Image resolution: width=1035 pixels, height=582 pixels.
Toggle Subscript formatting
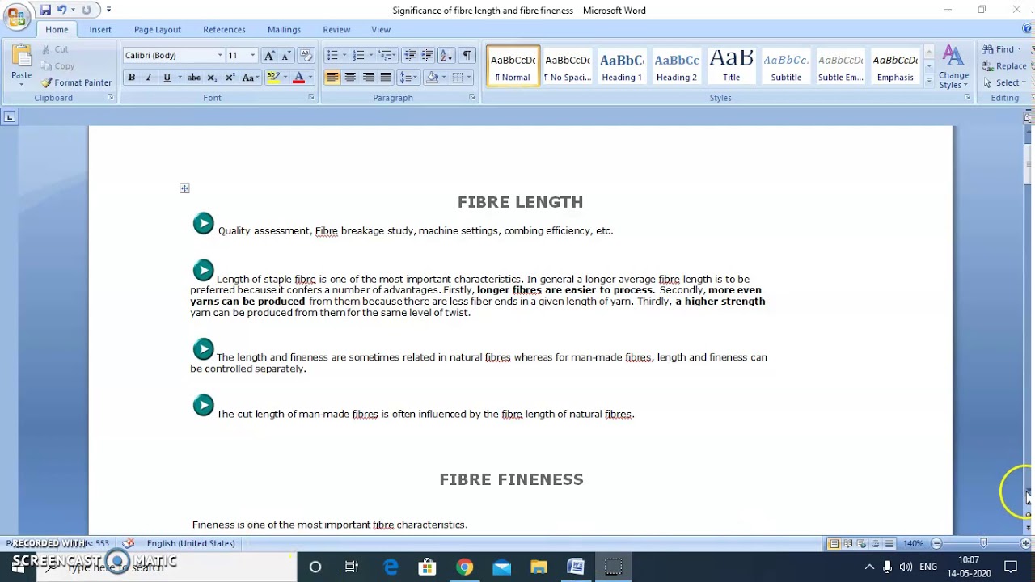(212, 78)
